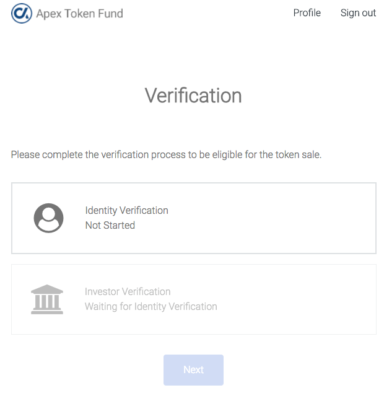This screenshot has width=384, height=393.
Task: Click the words token sale in instructions
Action: click(298, 155)
